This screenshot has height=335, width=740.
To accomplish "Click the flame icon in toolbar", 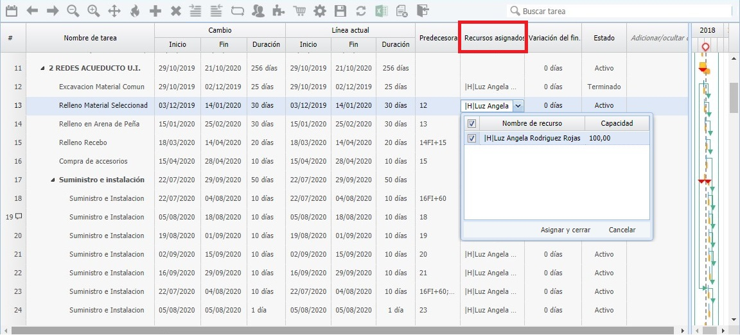I will pyautogui.click(x=135, y=11).
